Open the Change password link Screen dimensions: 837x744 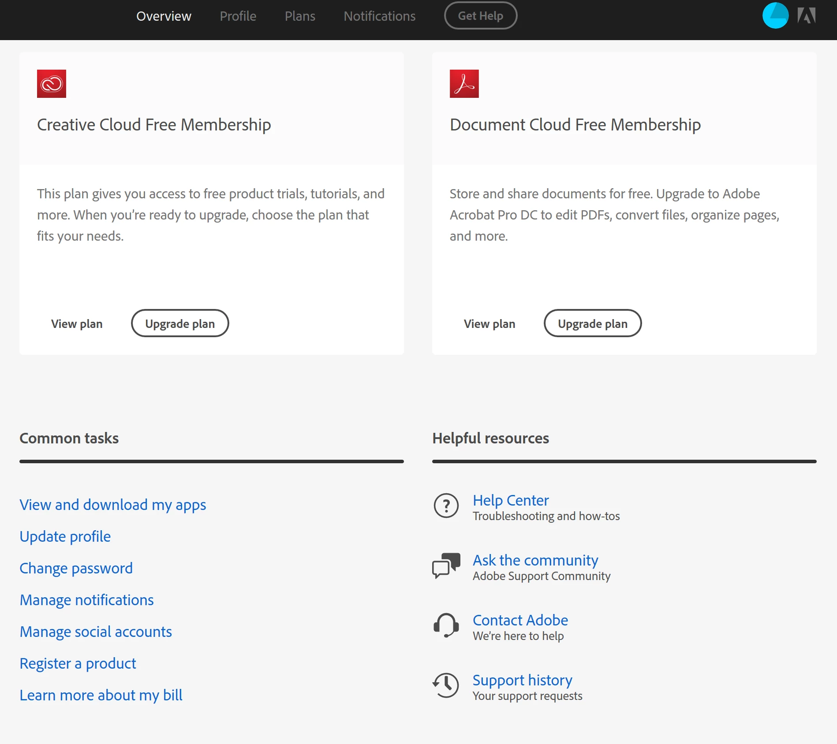click(x=76, y=568)
